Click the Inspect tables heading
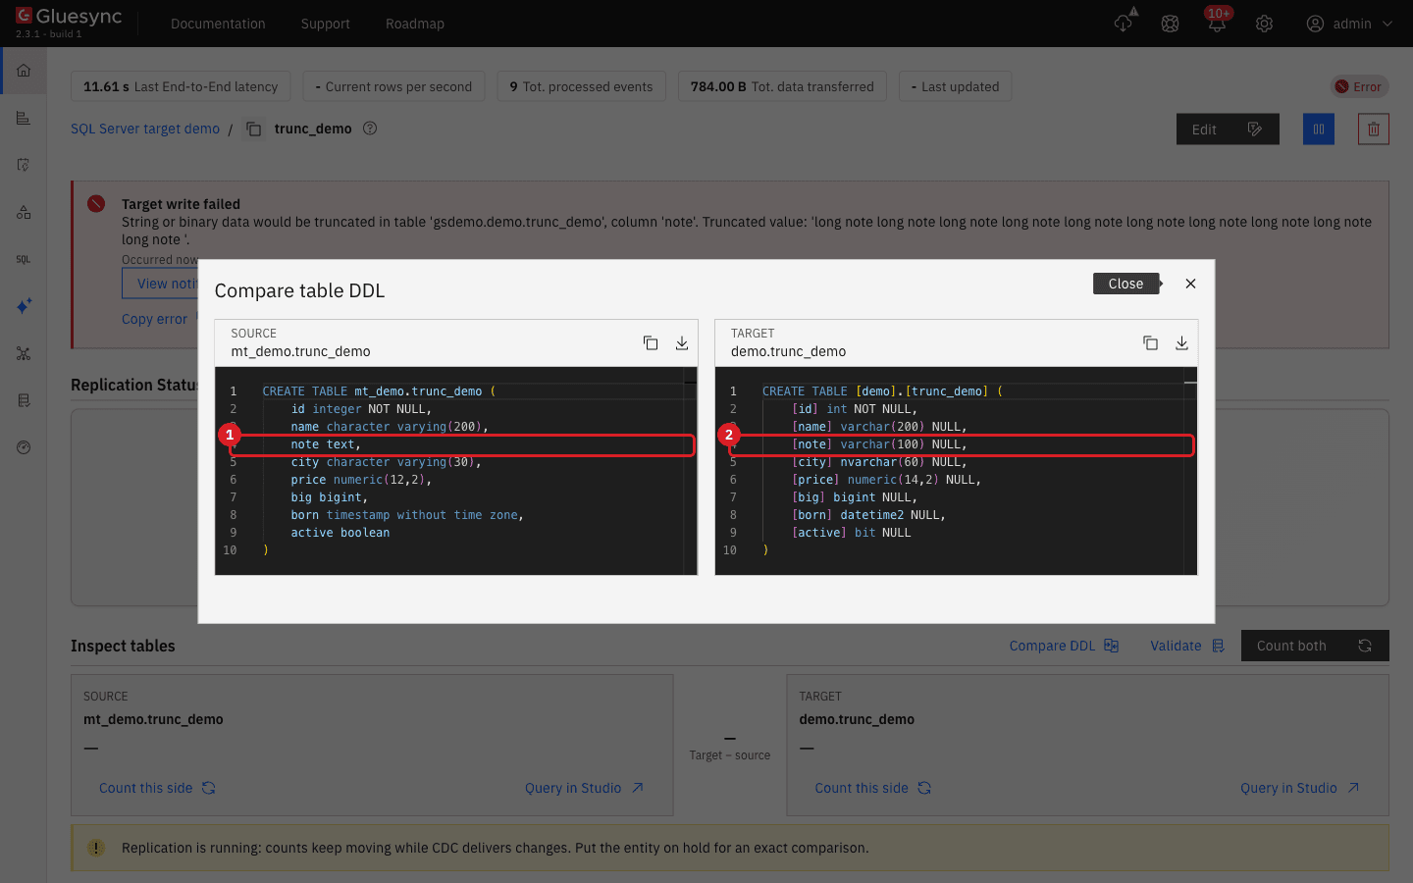The image size is (1413, 883). tap(123, 646)
